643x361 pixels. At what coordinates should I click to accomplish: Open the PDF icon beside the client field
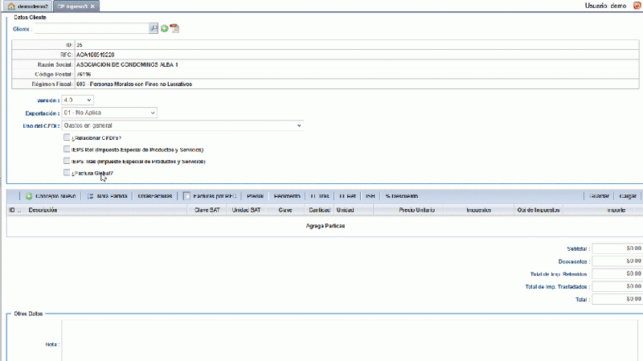174,28
